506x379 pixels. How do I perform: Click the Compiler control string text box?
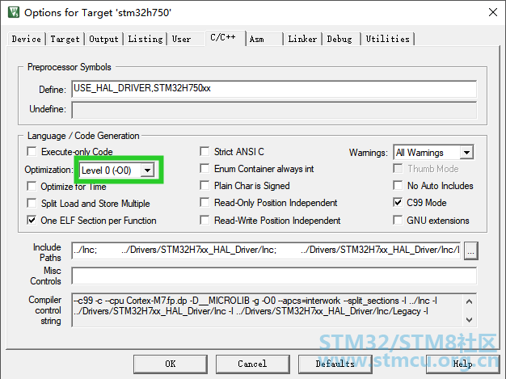click(274, 310)
